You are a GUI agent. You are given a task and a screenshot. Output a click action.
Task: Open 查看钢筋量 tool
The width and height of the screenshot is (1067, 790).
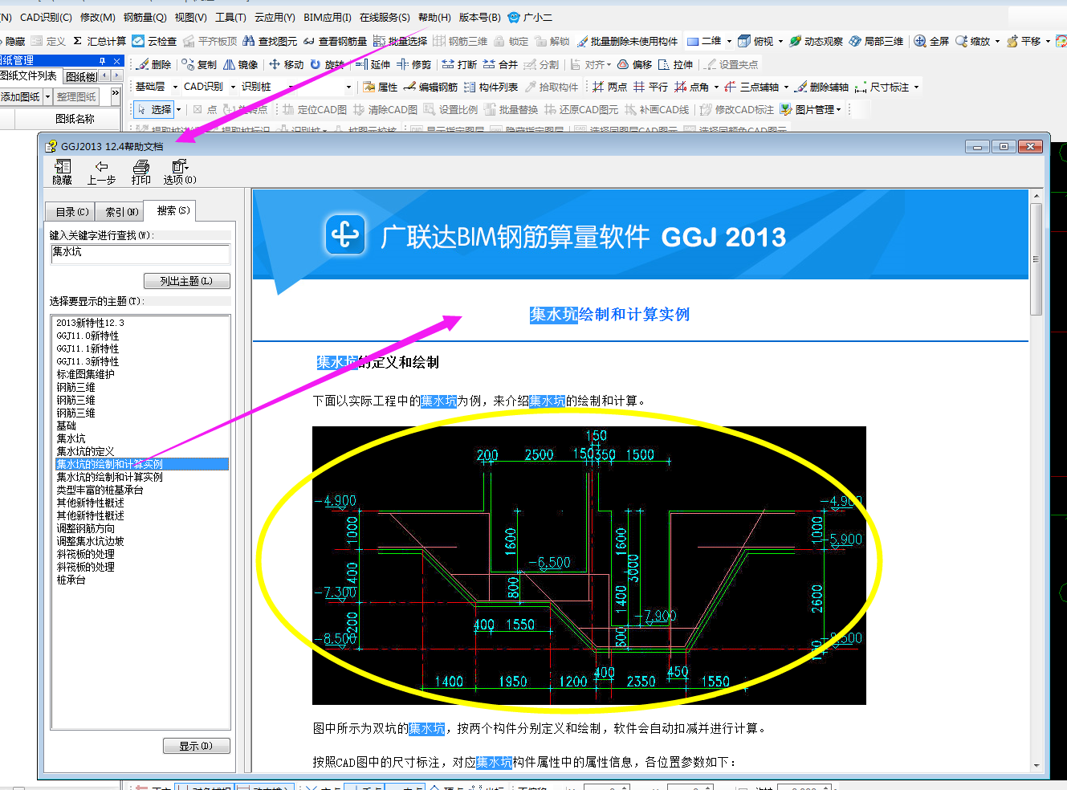click(335, 41)
